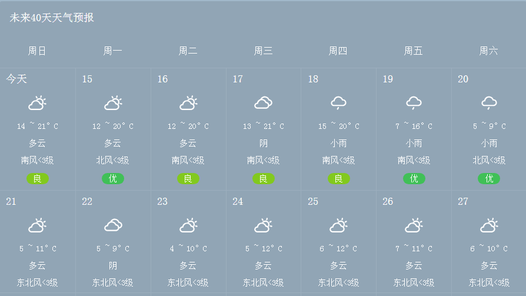Click the light rain icon for day 18

(x=338, y=104)
